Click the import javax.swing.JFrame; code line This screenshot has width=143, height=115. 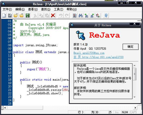(x=35, y=45)
